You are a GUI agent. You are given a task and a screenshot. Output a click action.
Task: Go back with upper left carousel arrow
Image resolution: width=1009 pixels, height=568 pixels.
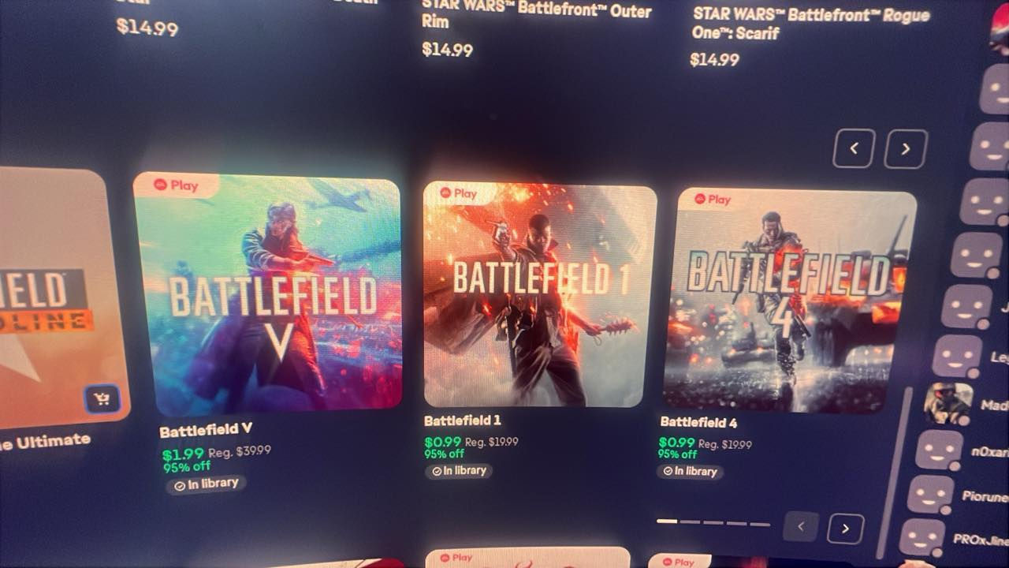[x=854, y=148]
